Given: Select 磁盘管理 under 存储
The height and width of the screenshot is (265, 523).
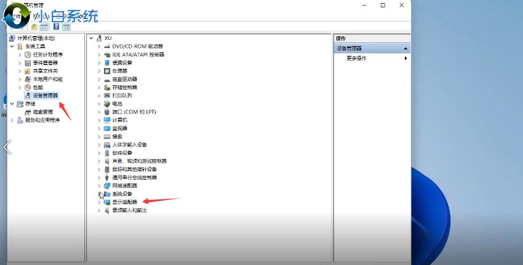Looking at the screenshot, I should coord(42,112).
